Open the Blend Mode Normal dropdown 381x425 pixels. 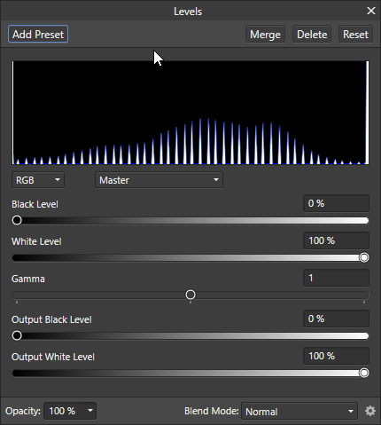pos(299,411)
